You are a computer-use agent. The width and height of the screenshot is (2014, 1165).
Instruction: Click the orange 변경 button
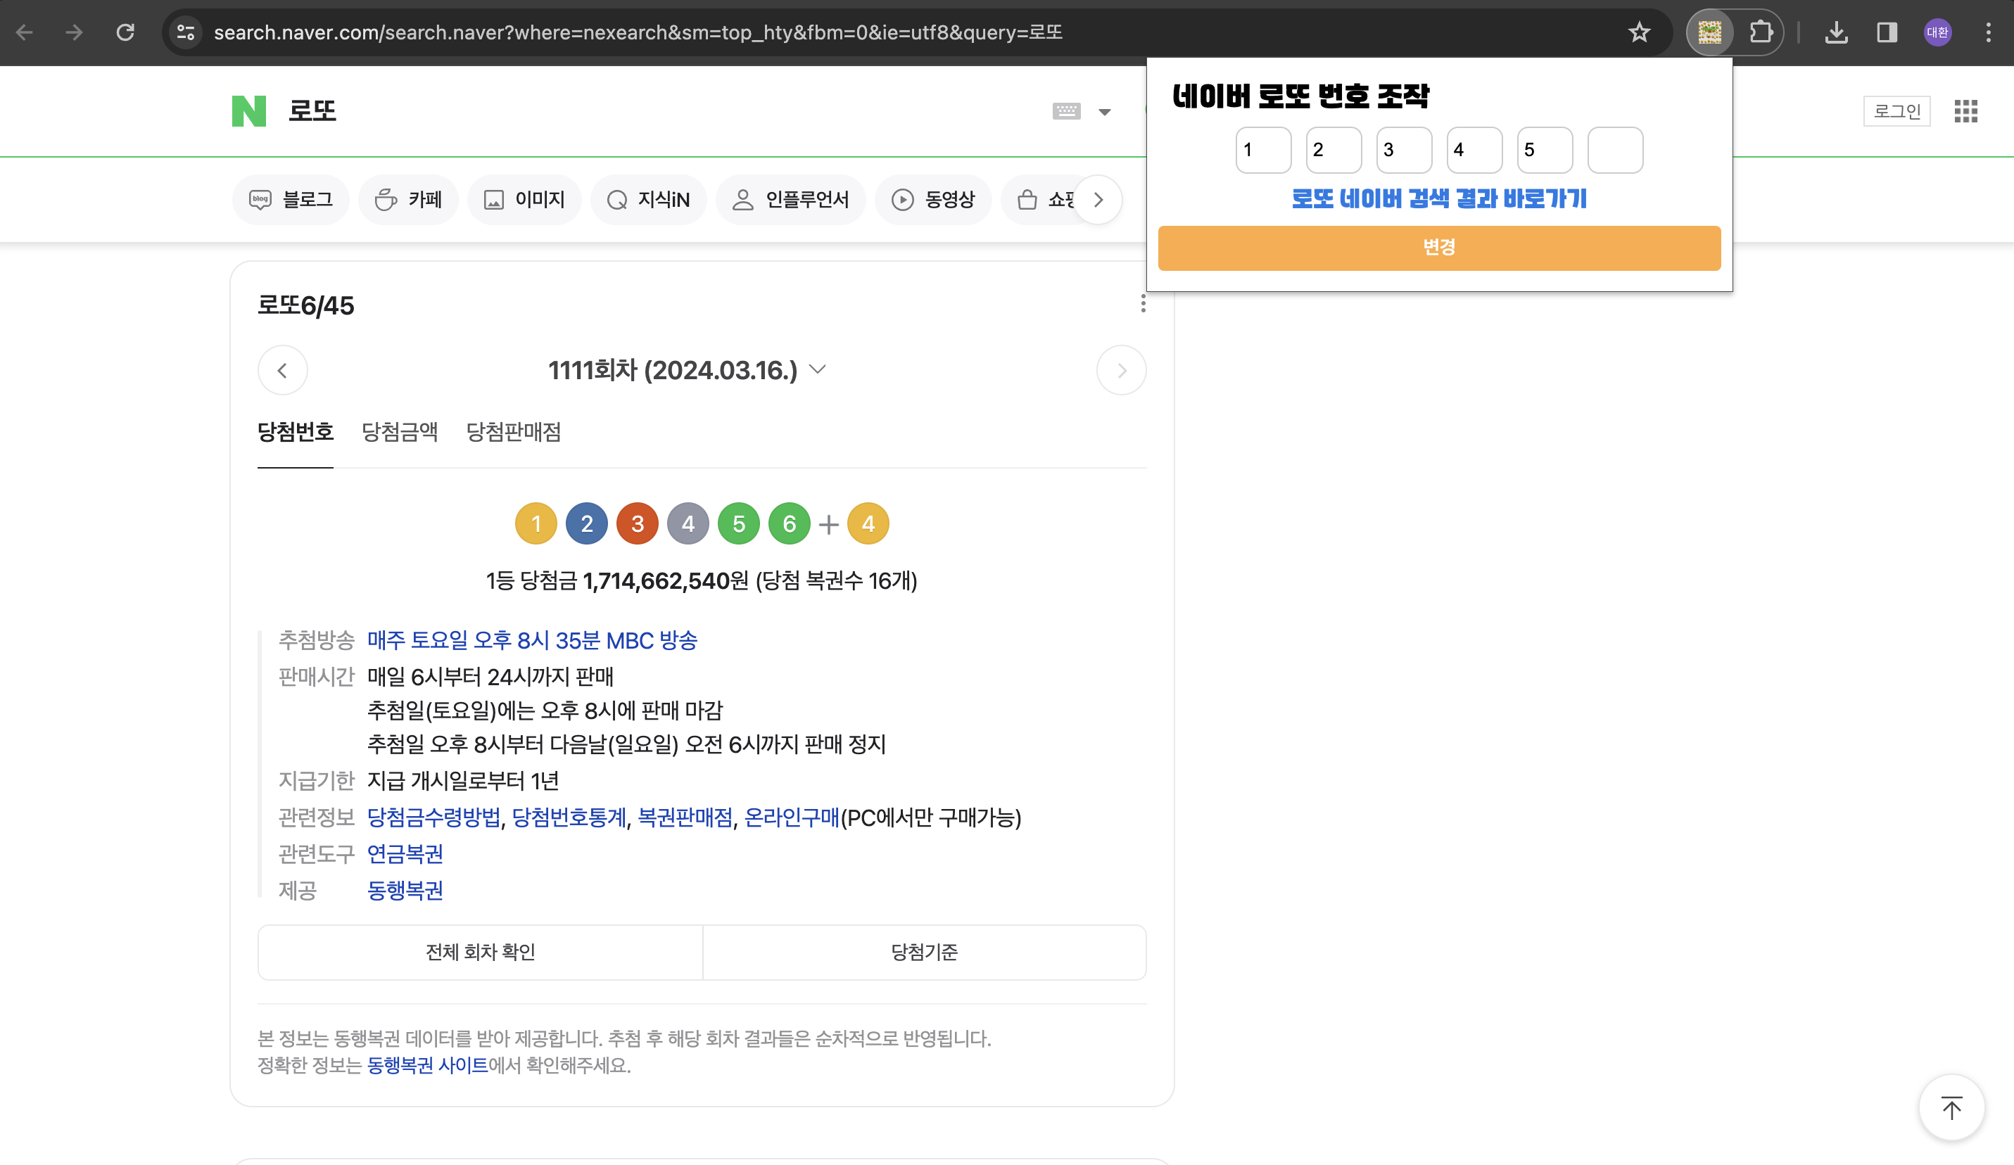pos(1438,248)
